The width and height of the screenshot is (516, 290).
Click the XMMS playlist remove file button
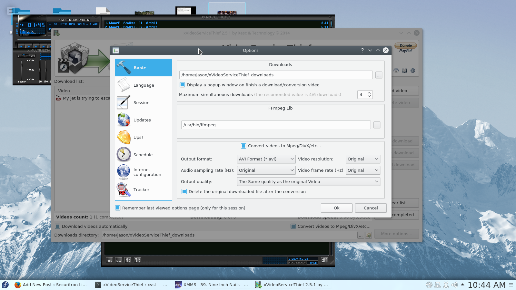pos(119,260)
